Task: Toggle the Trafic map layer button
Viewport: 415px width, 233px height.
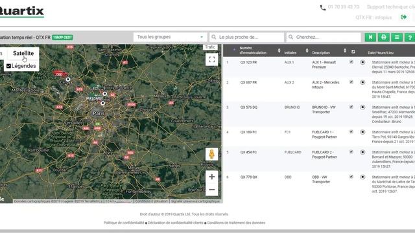Action: click(210, 47)
